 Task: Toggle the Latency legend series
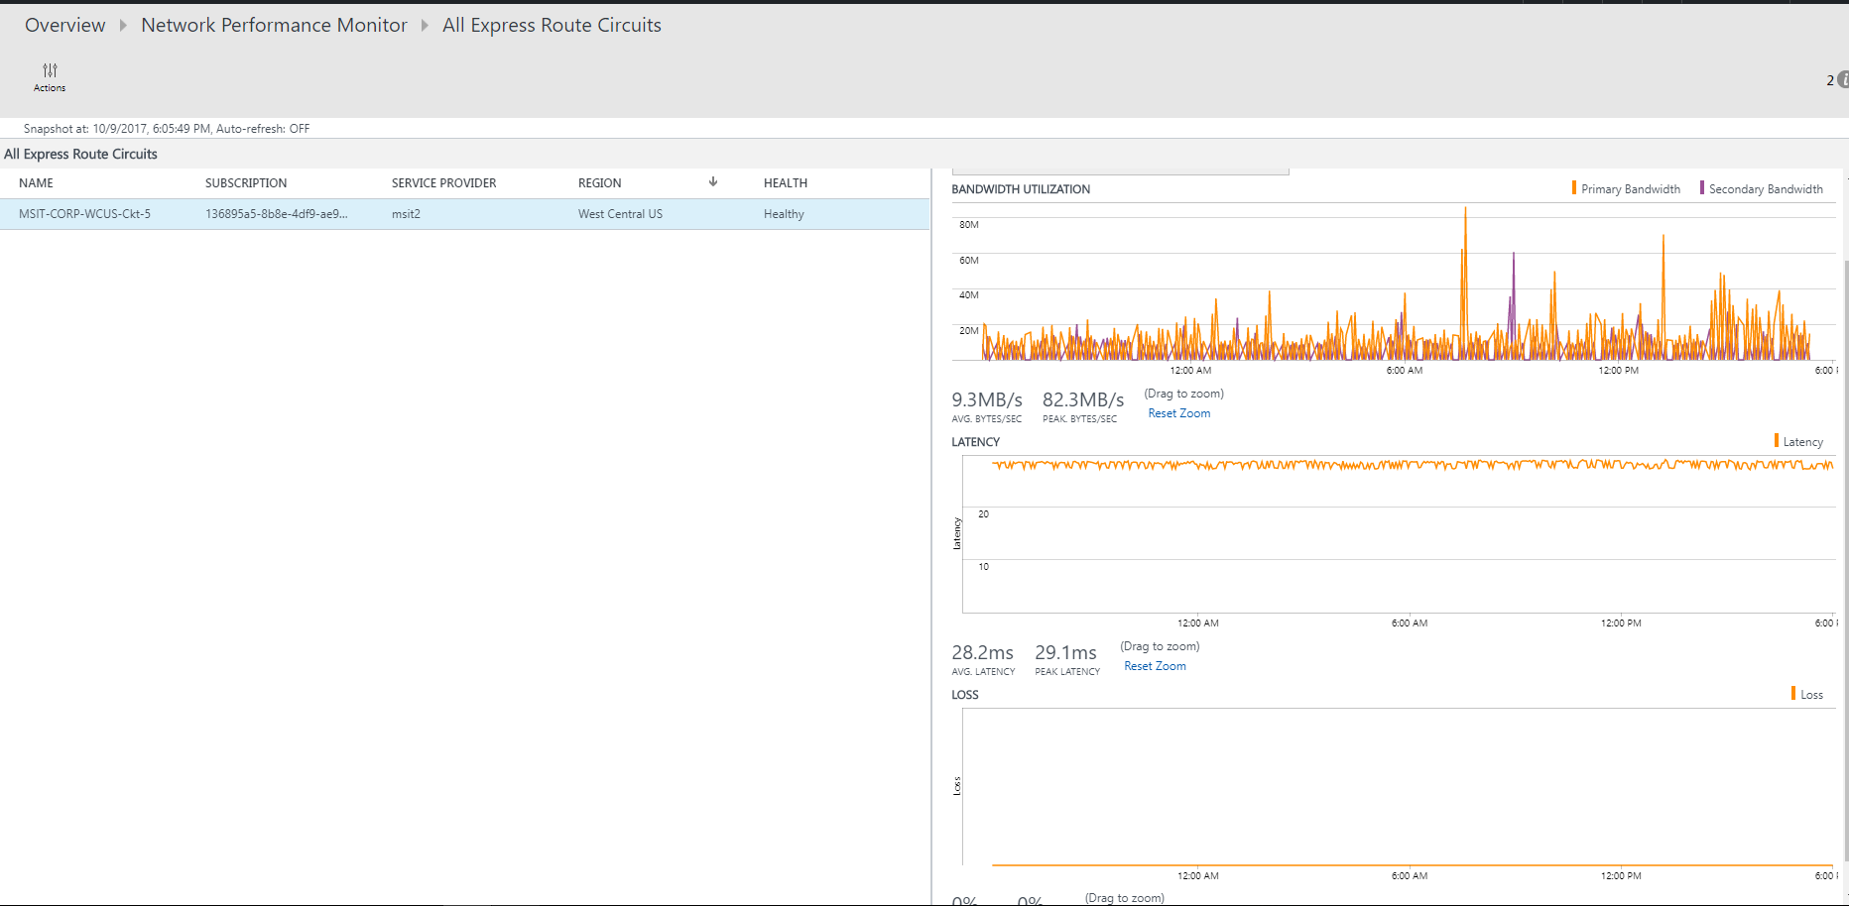point(1801,442)
